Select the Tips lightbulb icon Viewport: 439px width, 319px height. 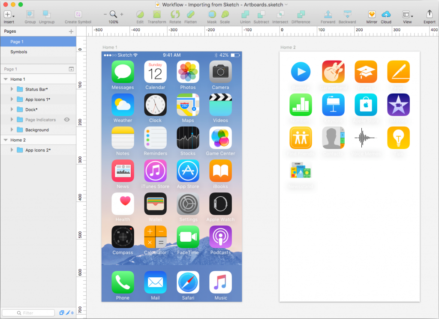pyautogui.click(x=398, y=138)
